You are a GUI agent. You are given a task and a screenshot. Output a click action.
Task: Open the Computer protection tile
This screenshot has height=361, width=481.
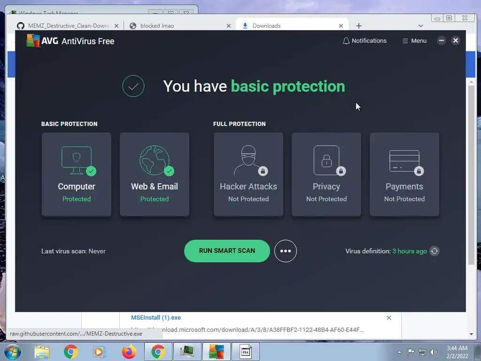pos(77,174)
